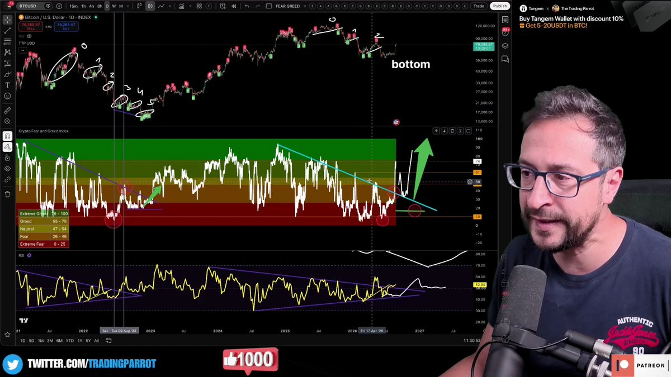Select the 1D range button
The image size is (671, 377).
tap(23, 341)
